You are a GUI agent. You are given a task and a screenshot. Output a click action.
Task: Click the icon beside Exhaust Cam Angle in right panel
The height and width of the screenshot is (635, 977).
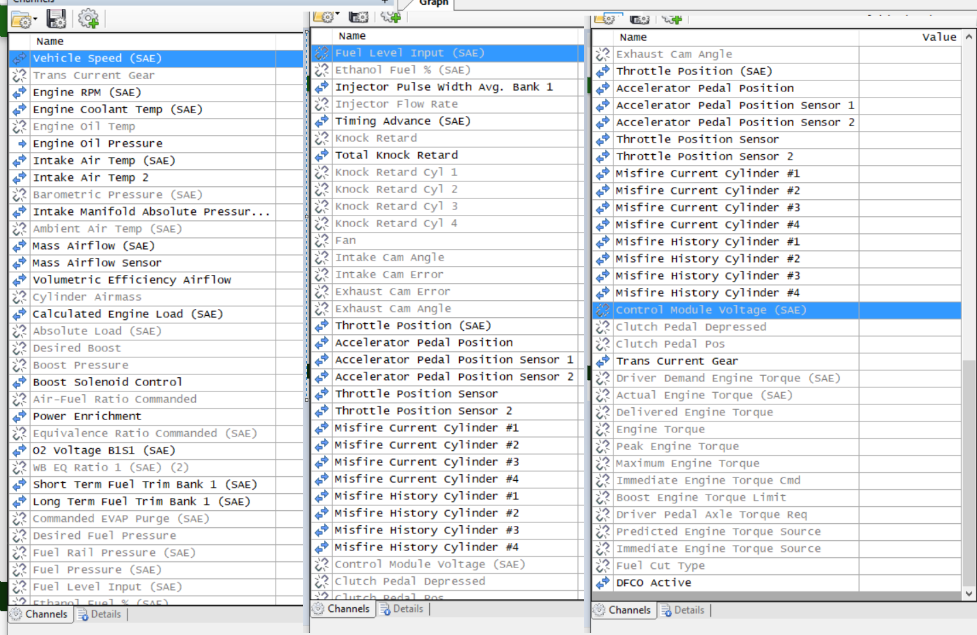(602, 55)
